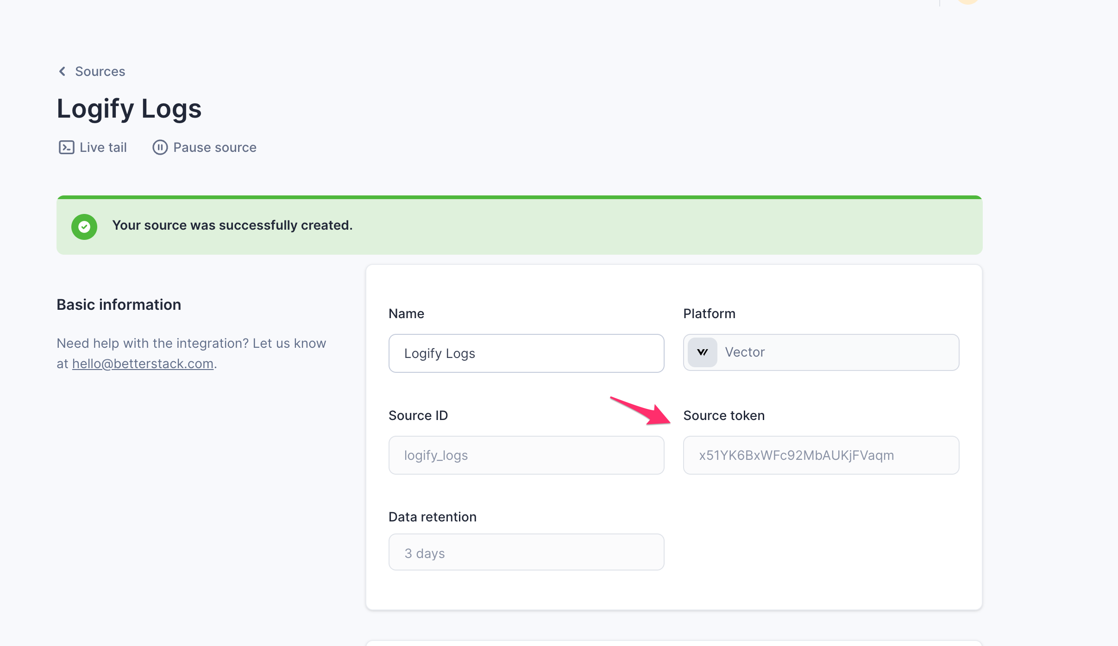Click the green success checkmark icon
1118x646 pixels.
tap(84, 226)
